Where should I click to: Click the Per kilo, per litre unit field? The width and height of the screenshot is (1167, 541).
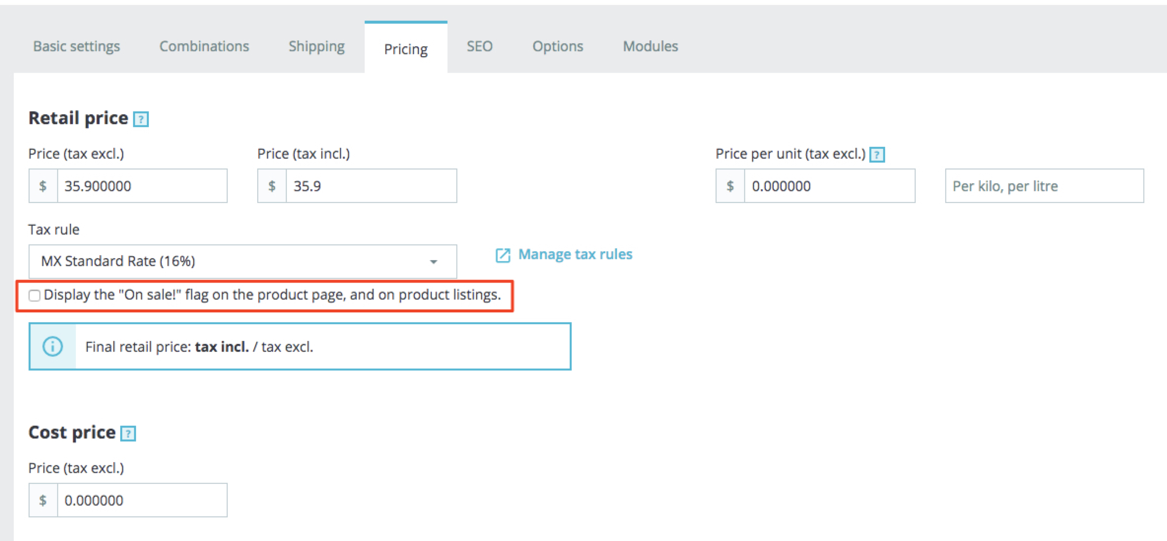pos(1044,186)
